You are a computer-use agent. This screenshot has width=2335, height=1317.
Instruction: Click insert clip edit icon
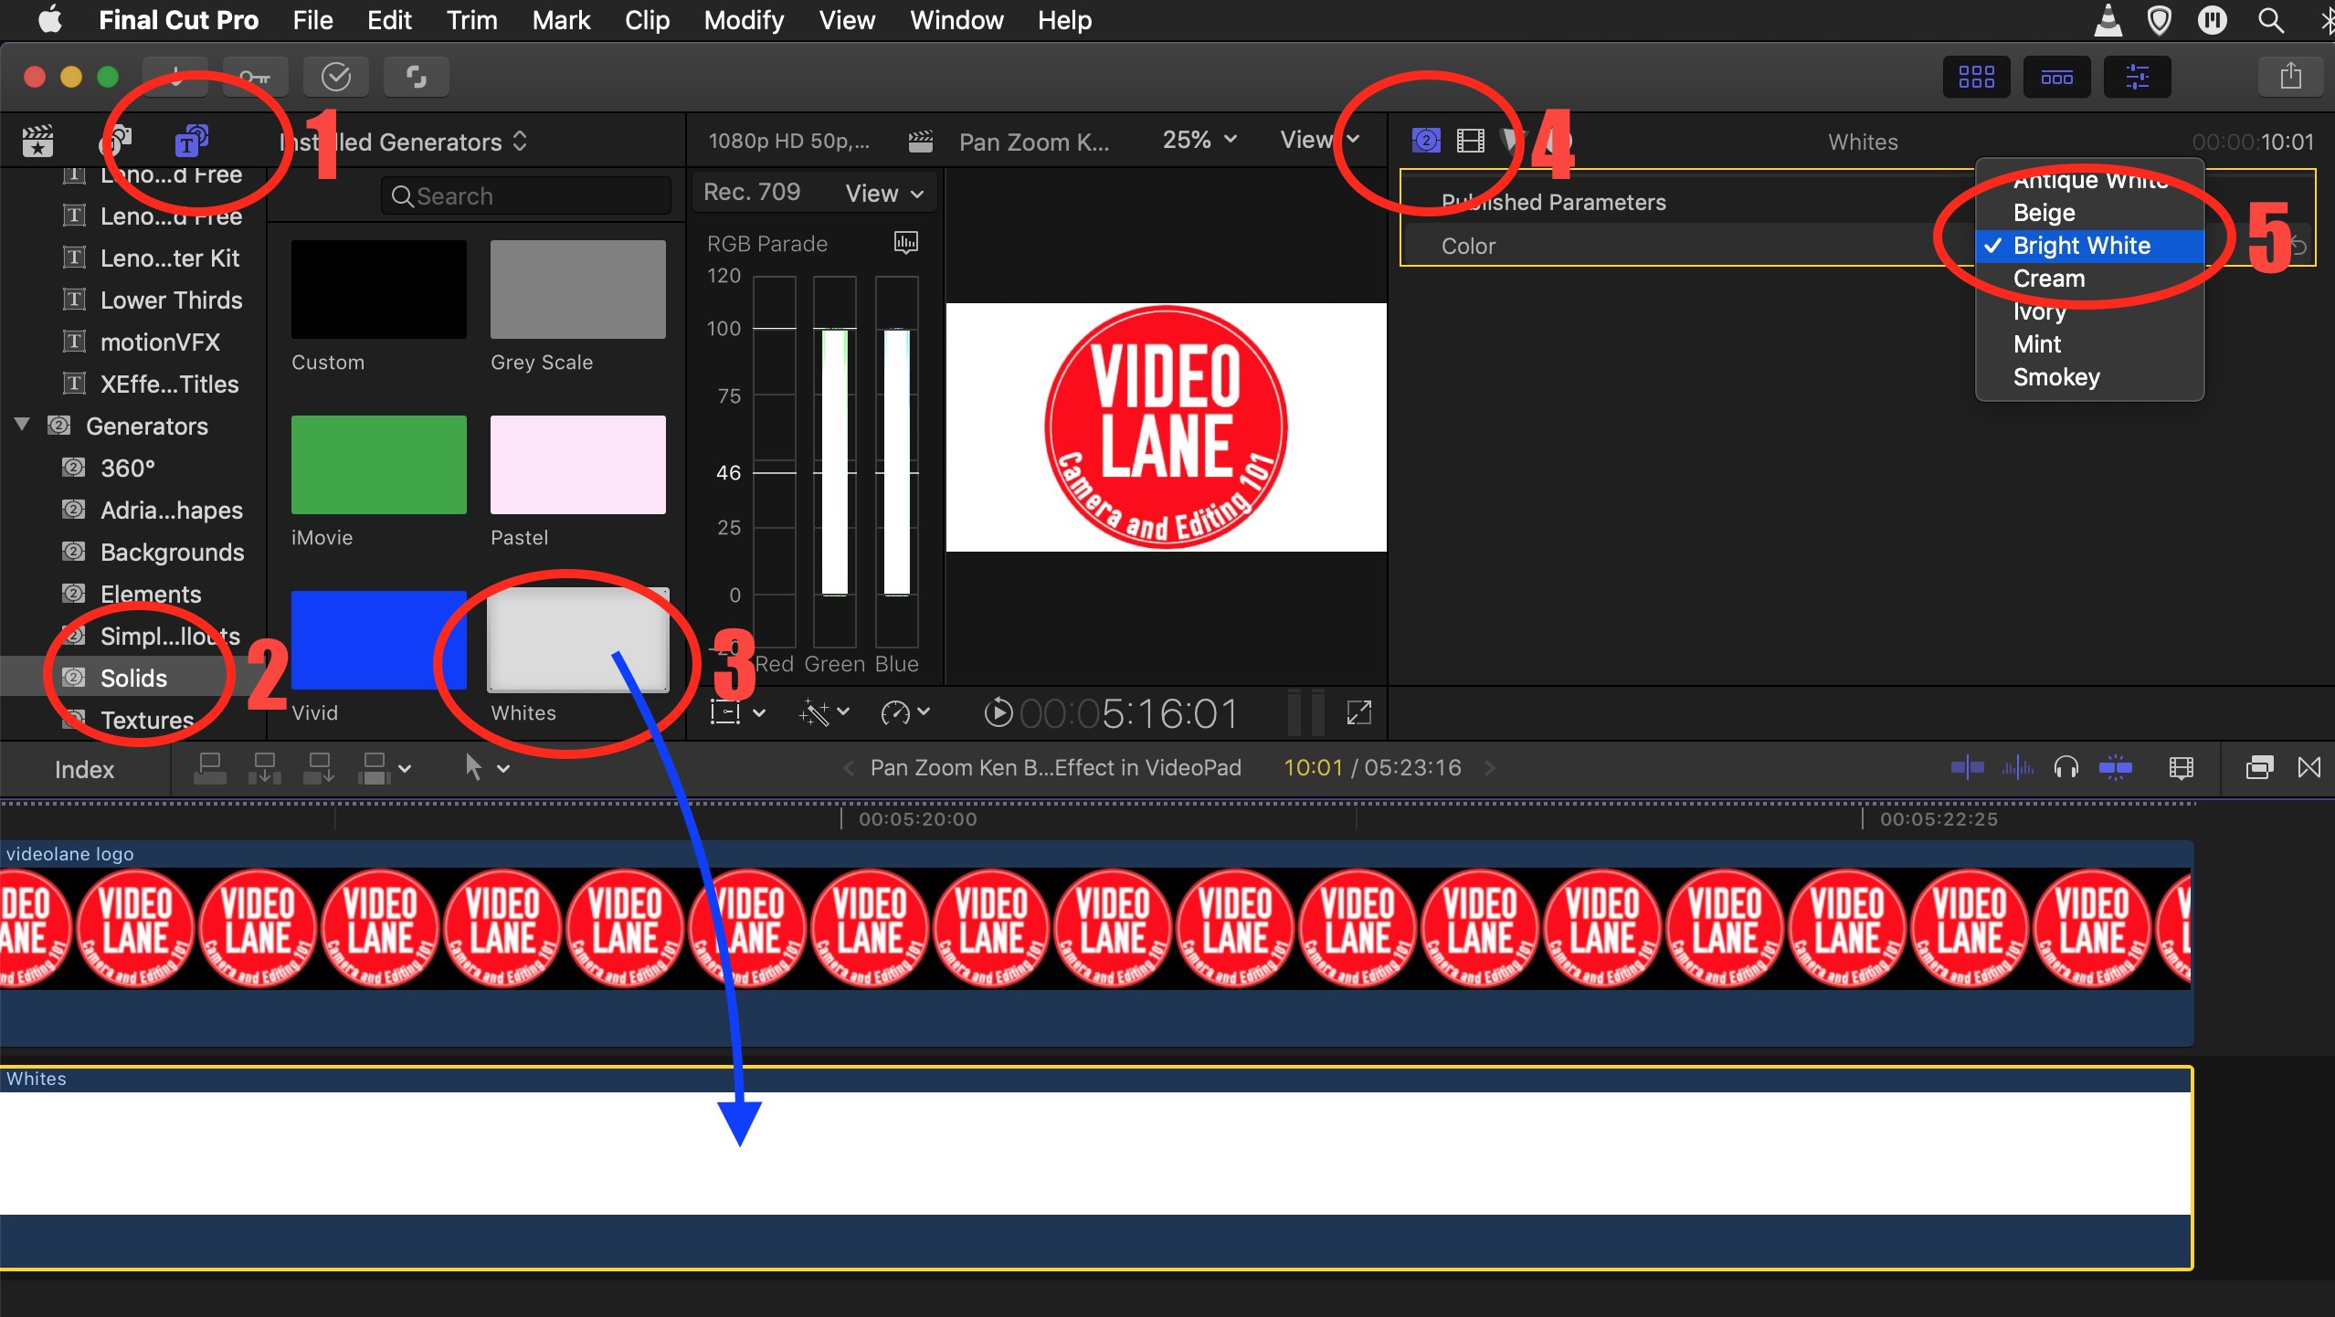pos(264,769)
